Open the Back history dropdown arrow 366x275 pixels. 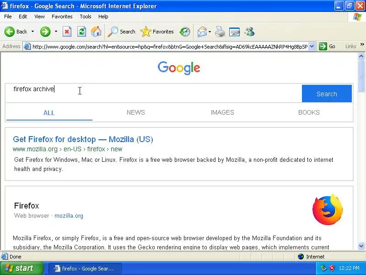click(x=32, y=32)
